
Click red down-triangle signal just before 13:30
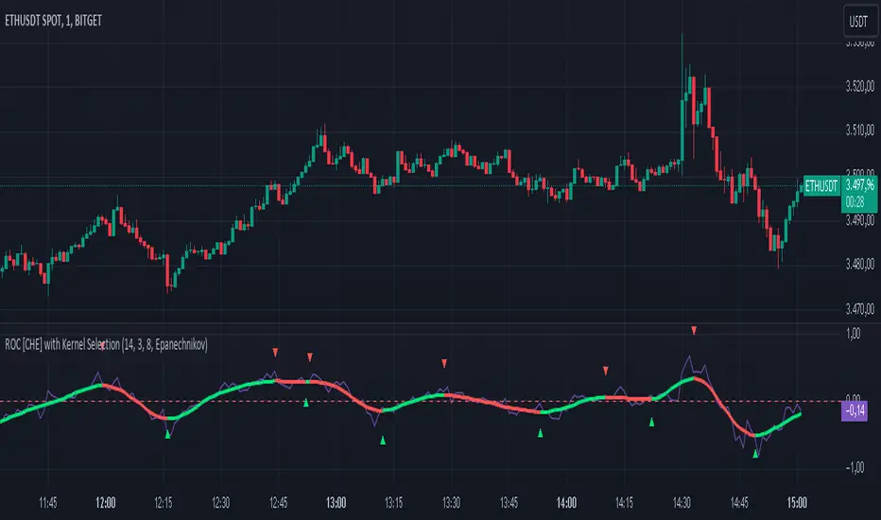[444, 364]
